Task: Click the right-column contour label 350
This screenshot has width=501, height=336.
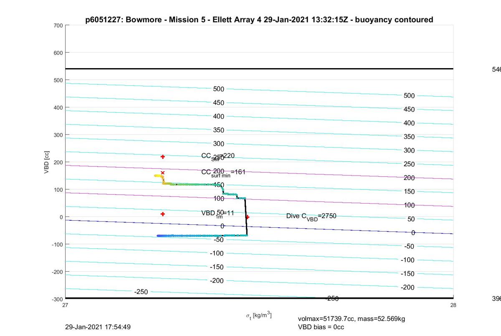Action: (x=409, y=137)
